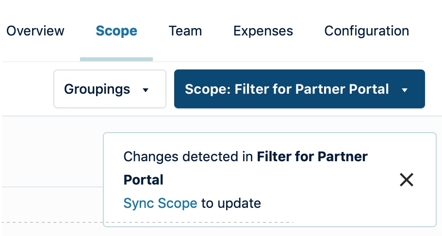Click the Sync Scope link
The image size is (442, 236).
coord(160,203)
